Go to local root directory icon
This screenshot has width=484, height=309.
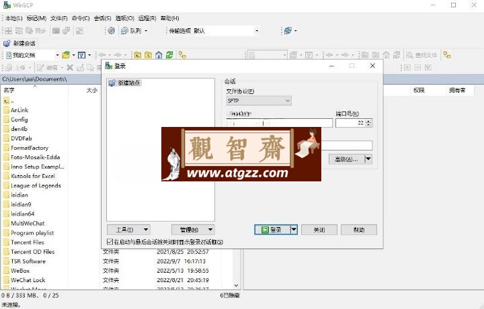point(148,55)
